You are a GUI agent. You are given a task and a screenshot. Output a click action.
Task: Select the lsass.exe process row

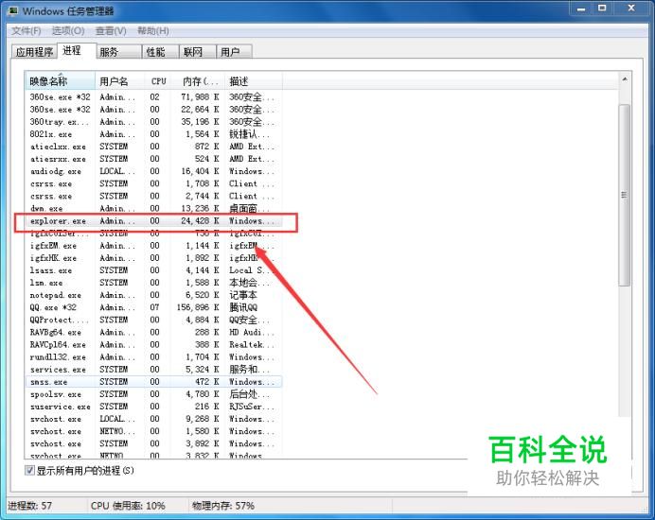point(153,270)
